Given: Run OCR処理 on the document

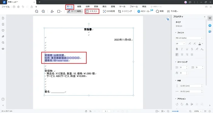Looking at the screenshot, I should (x=109, y=11).
